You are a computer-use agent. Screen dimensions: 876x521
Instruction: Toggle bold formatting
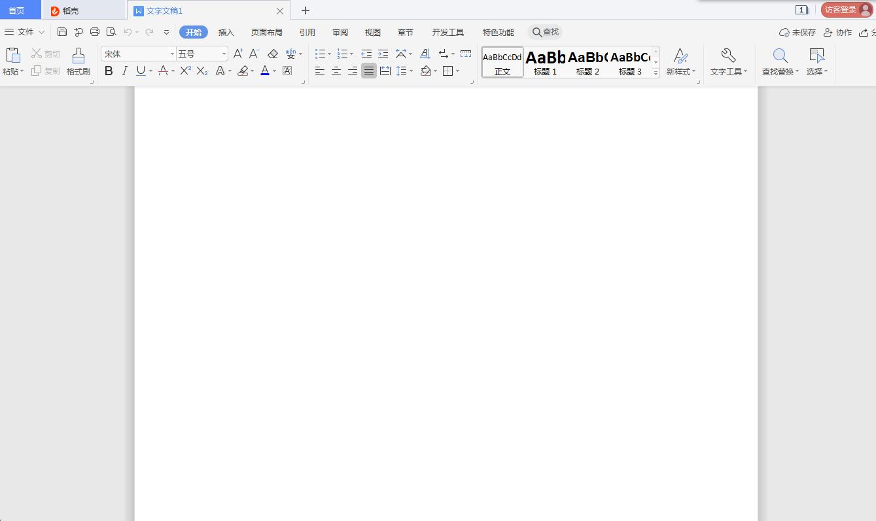pos(109,71)
